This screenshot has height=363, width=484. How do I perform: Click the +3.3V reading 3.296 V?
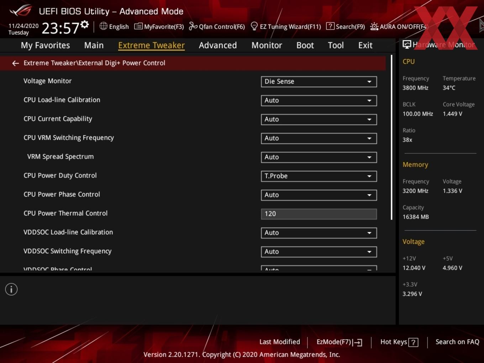coord(412,294)
